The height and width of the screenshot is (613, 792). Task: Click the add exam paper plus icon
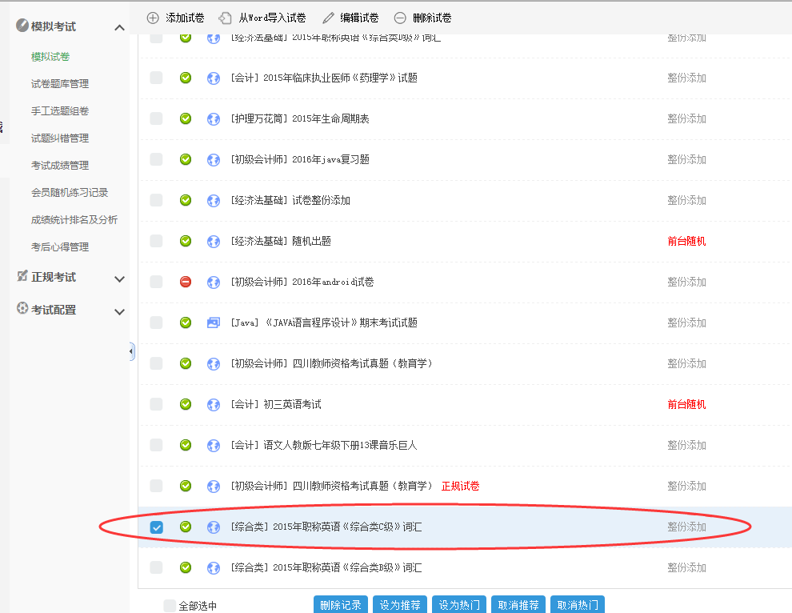click(153, 18)
